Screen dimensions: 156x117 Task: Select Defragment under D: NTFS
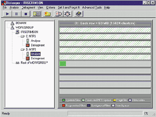[x=38, y=58]
